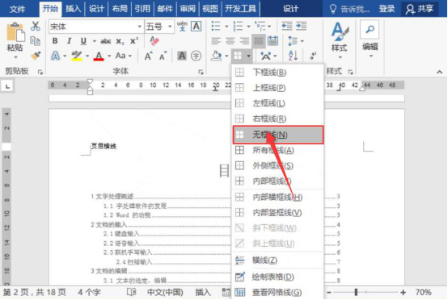Toggle subscript formatting

[x=120, y=42]
